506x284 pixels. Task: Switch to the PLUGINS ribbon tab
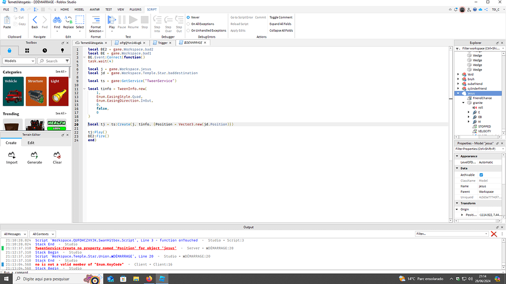tap(135, 10)
